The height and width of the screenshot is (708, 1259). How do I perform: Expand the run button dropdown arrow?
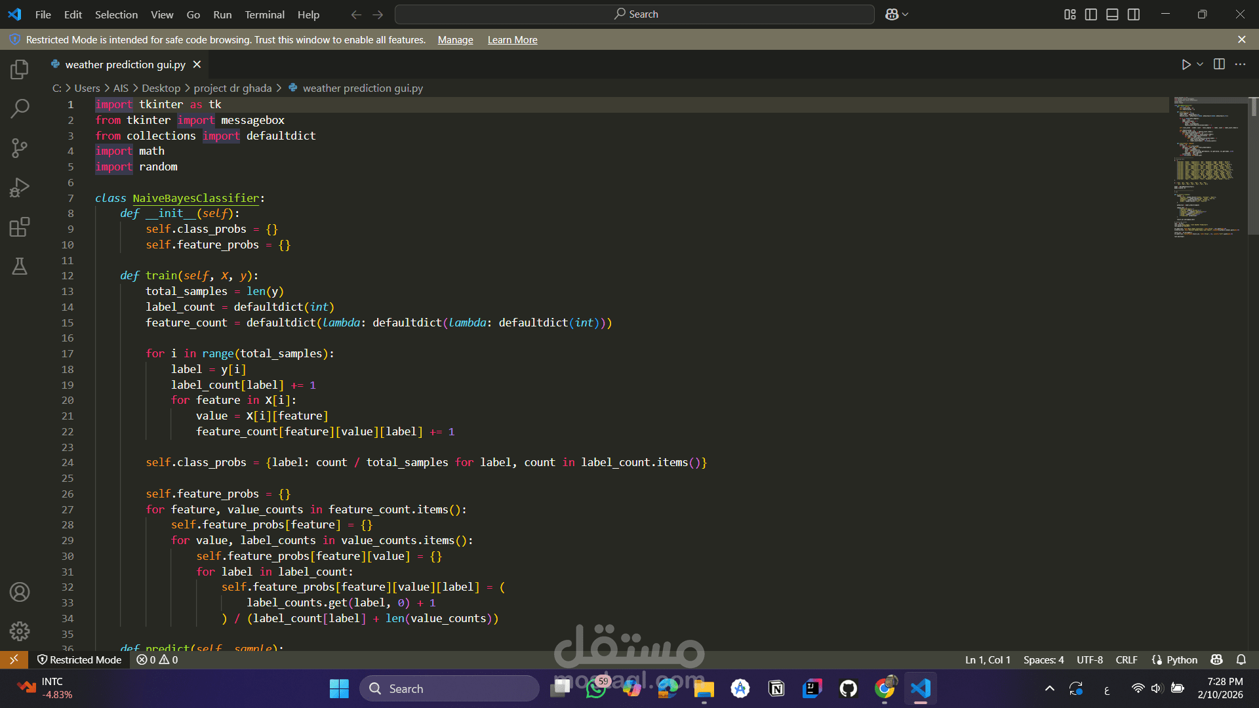coord(1200,64)
